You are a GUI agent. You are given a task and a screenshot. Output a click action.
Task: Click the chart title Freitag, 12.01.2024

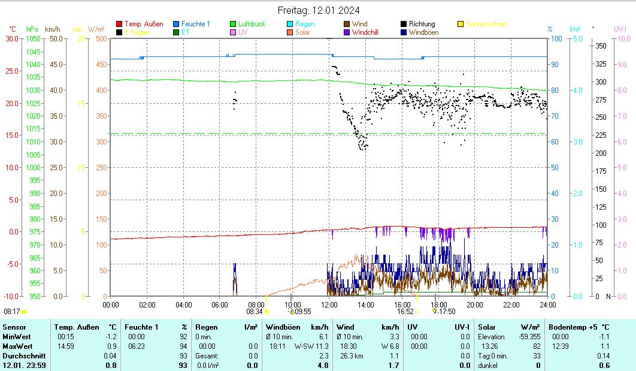click(319, 11)
